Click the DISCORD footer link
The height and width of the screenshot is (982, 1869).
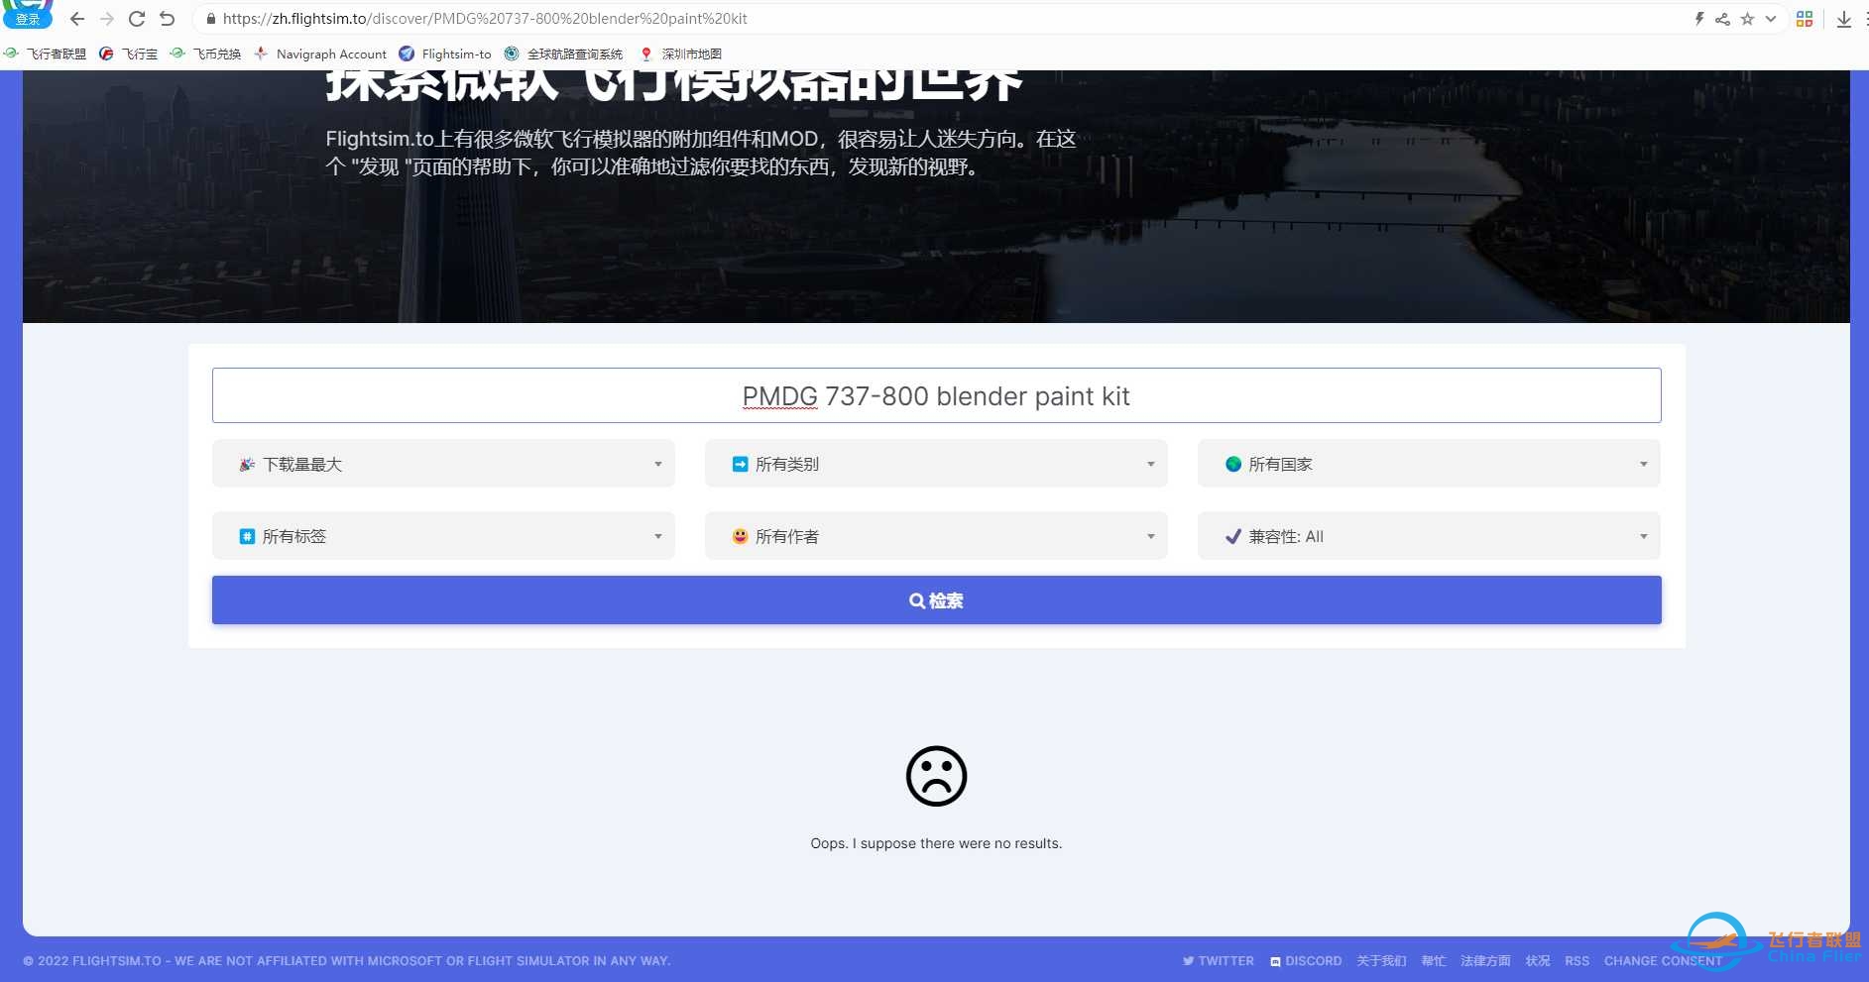click(x=1306, y=961)
